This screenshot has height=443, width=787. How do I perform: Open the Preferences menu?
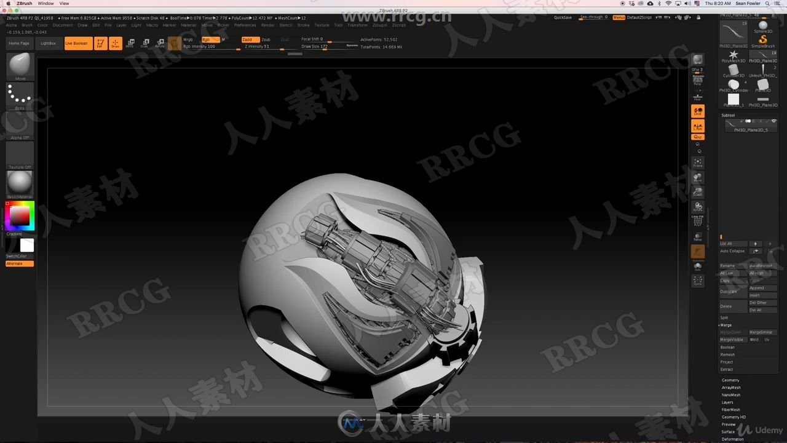click(x=245, y=25)
